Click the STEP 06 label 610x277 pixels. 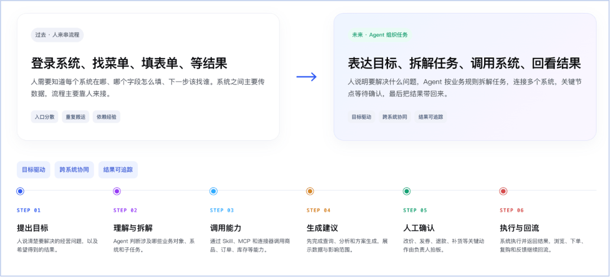pos(512,210)
